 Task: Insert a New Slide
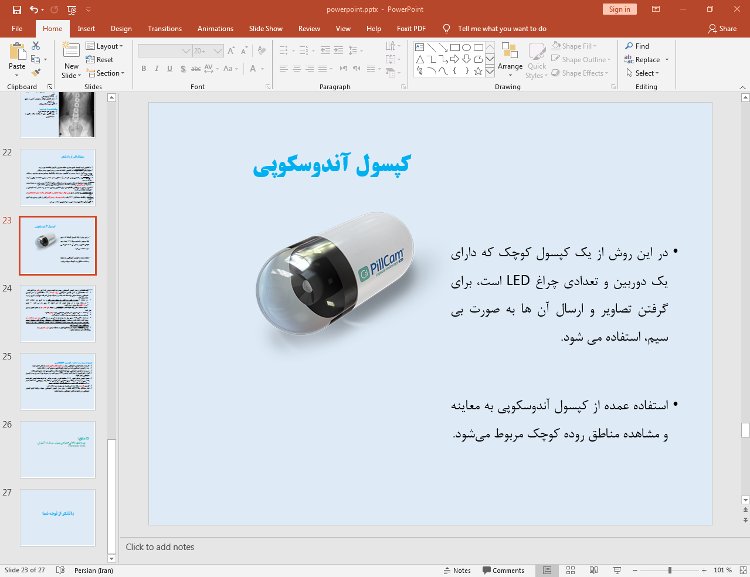coord(71,60)
